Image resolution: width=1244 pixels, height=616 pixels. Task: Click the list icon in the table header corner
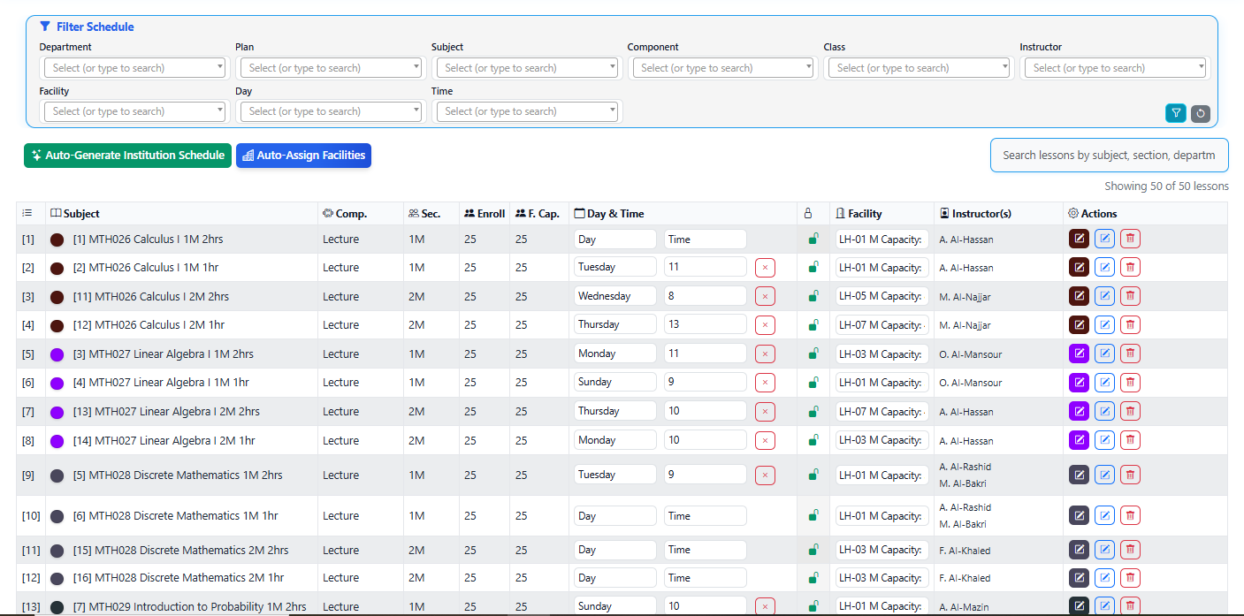pos(27,213)
